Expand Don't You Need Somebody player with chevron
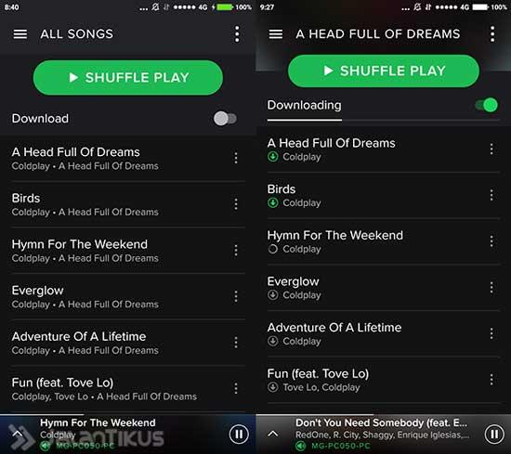 273,434
